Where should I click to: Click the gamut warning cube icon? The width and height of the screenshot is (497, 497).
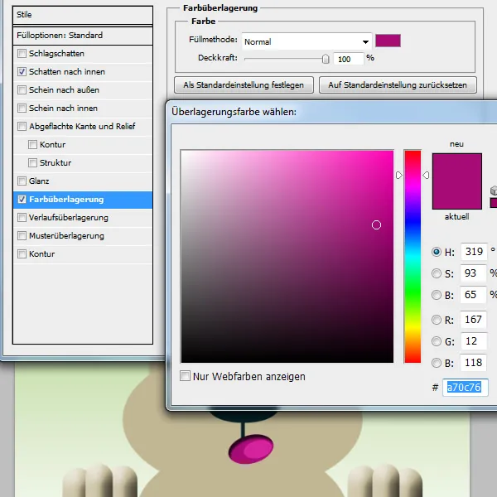[x=494, y=191]
